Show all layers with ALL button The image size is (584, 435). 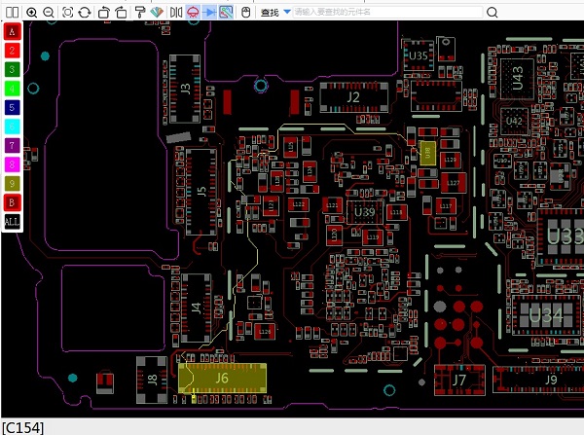click(x=12, y=221)
